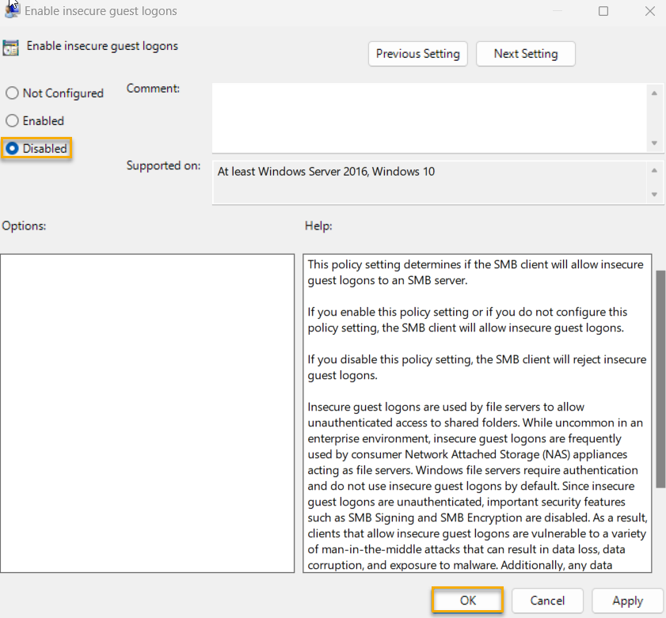Select the Not Configured option

coord(12,93)
